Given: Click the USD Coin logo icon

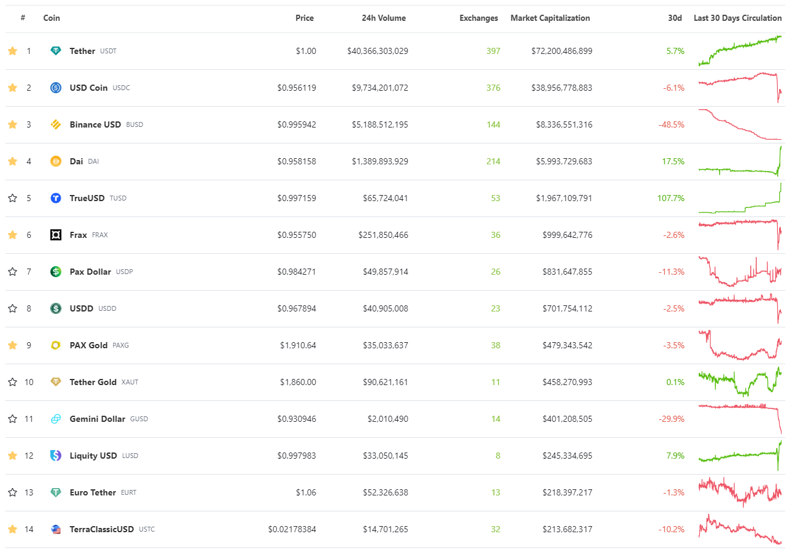Looking at the screenshot, I should click(56, 88).
